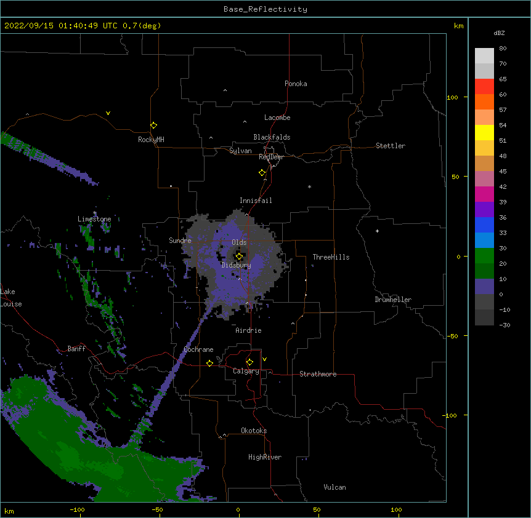The image size is (531, 518).
Task: Click the Limestone label
Action: [x=94, y=219]
